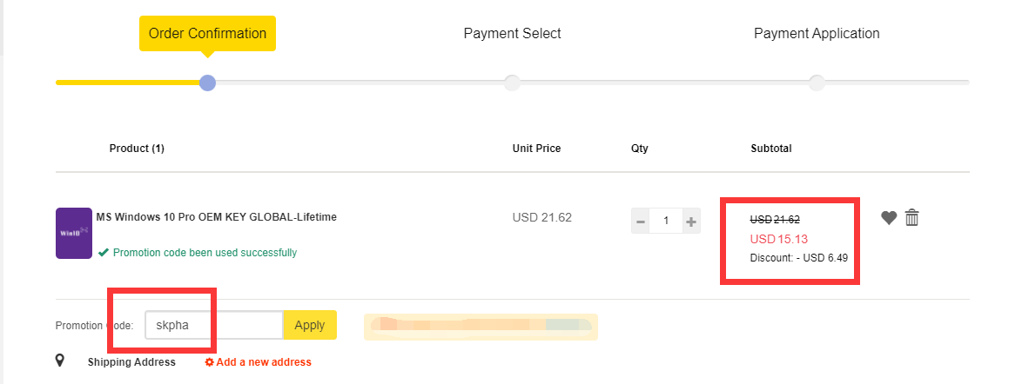Click the Payment Application progress circle
Viewport: 1022px width, 384px height.
[x=817, y=83]
